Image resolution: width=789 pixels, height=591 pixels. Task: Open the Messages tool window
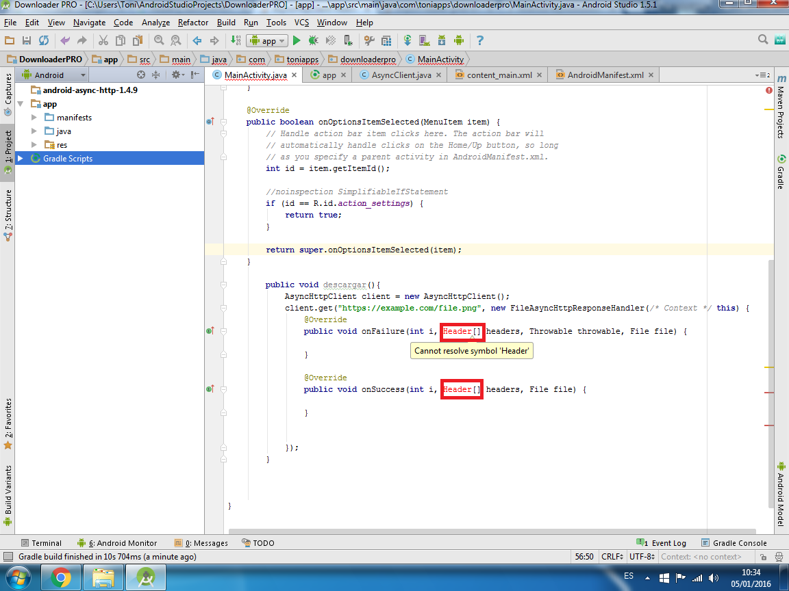tap(201, 542)
